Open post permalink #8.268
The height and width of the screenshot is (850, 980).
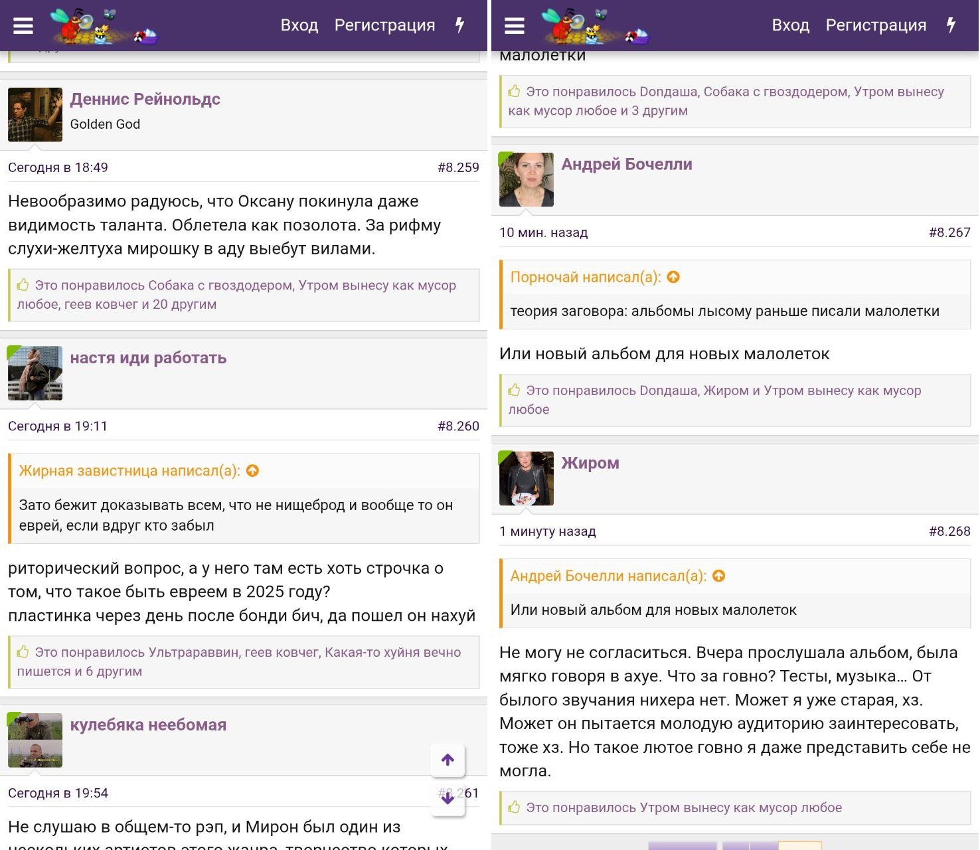point(949,531)
